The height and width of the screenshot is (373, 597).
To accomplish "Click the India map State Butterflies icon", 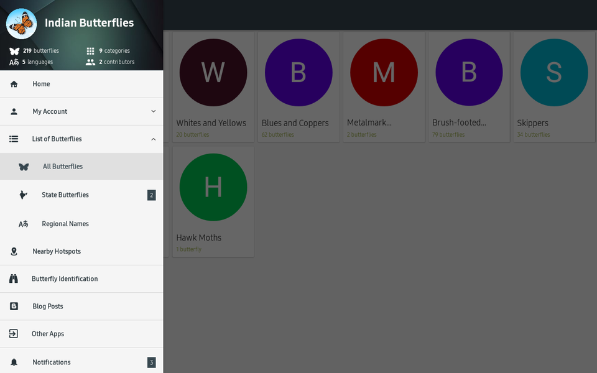I will click(x=23, y=195).
